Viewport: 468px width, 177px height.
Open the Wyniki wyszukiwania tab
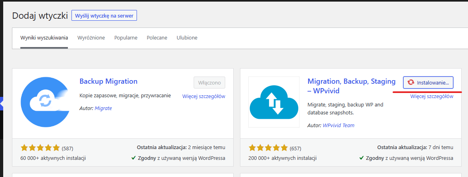tap(44, 38)
